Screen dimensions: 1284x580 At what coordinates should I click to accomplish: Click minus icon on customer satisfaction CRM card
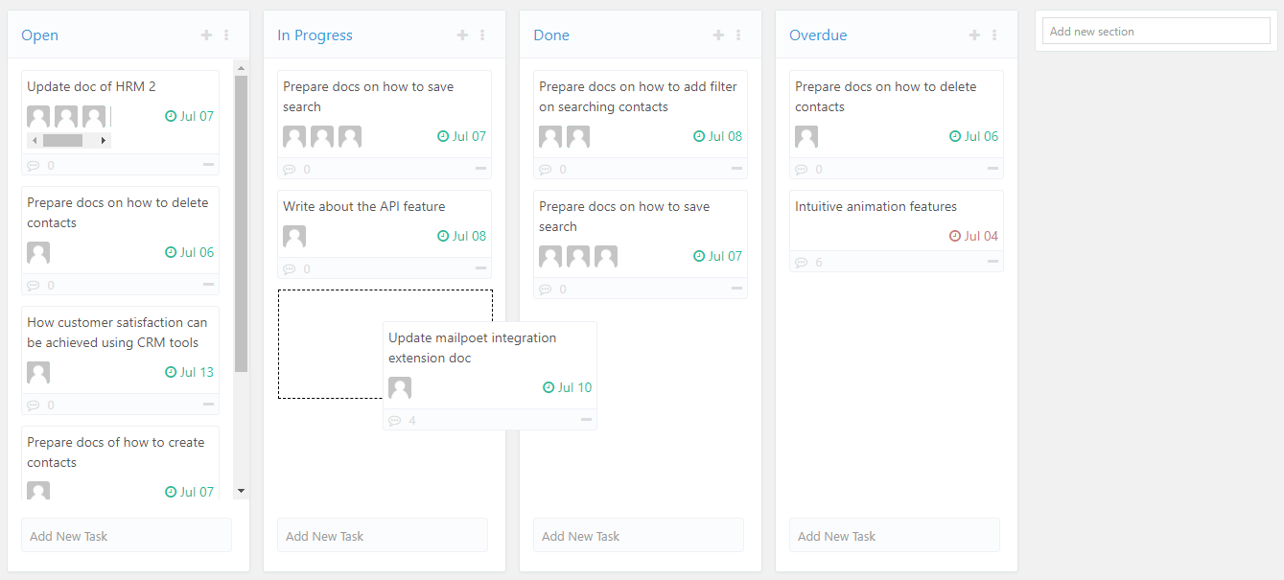[208, 405]
